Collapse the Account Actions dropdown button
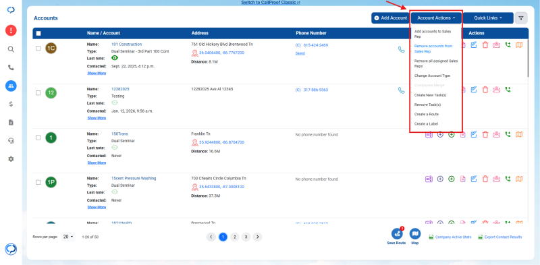Viewport: 540px width, 265px height. [x=436, y=18]
